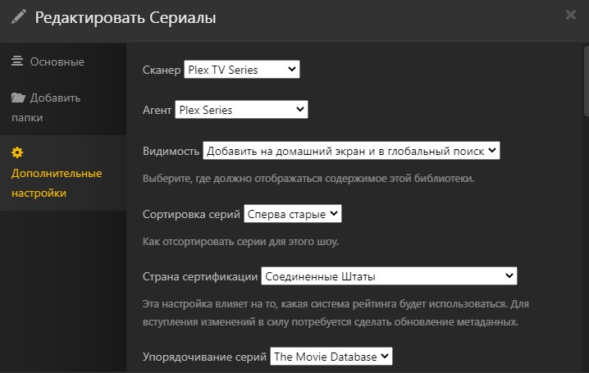This screenshot has width=589, height=373.
Task: Click the list icon beside Основные
Action: [17, 61]
